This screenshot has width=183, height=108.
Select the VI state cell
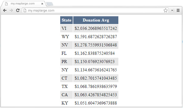66,28
